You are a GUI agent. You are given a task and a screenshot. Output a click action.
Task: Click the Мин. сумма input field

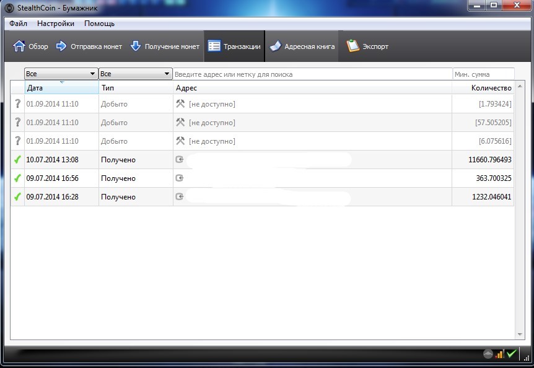pos(483,74)
